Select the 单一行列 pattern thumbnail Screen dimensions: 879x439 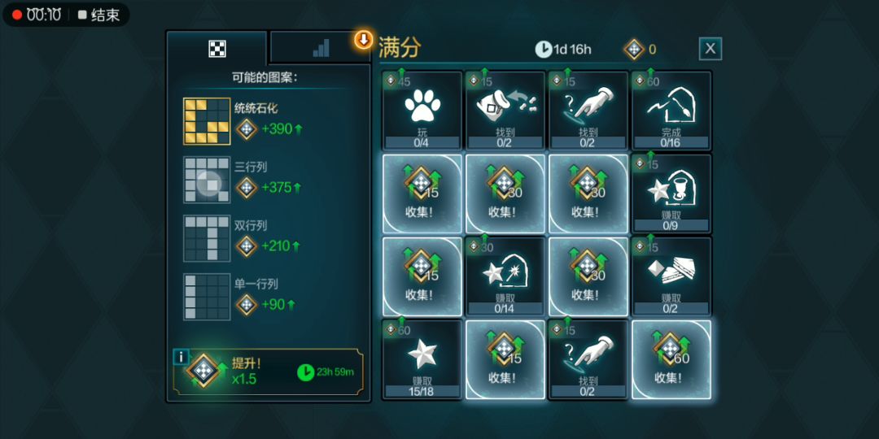click(207, 297)
